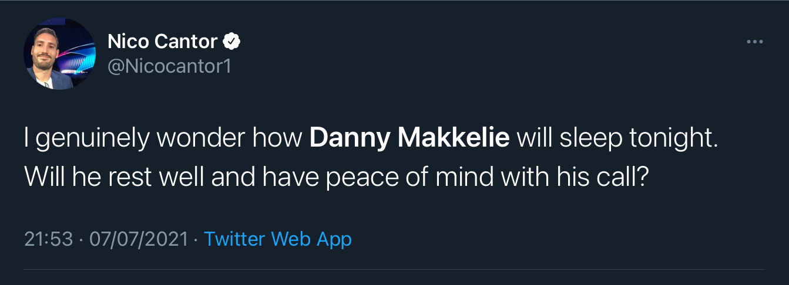Click the Twitter Web App source link

[277, 239]
